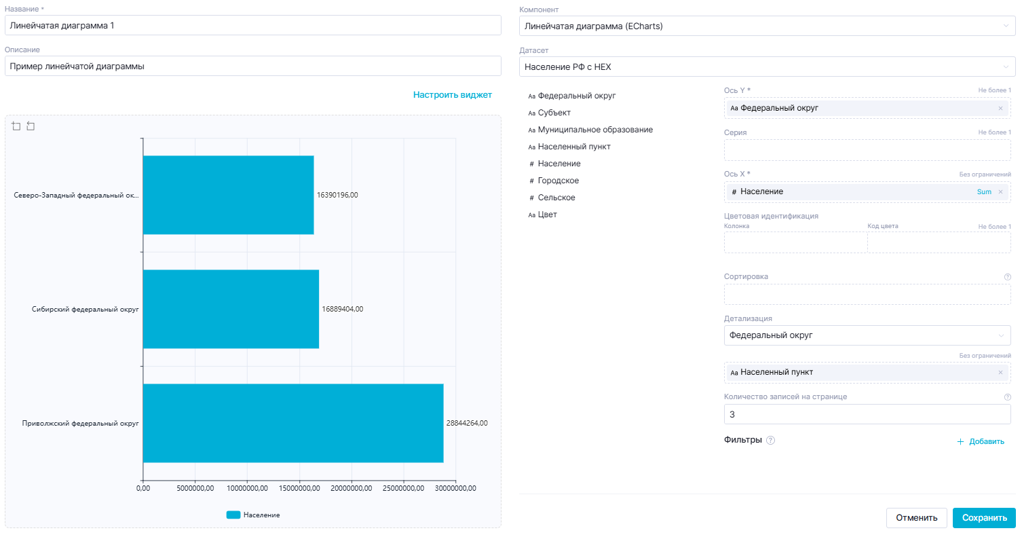Open the Детализация dropdown
This screenshot has width=1022, height=537.
pos(867,335)
